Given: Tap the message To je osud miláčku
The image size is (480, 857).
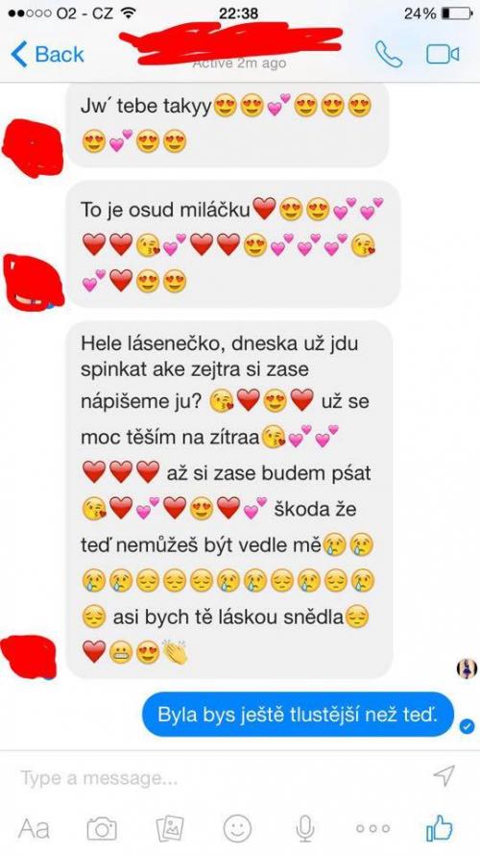Looking at the screenshot, I should click(233, 244).
